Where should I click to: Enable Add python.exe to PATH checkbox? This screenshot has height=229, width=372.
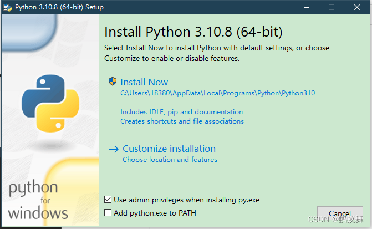pos(108,212)
